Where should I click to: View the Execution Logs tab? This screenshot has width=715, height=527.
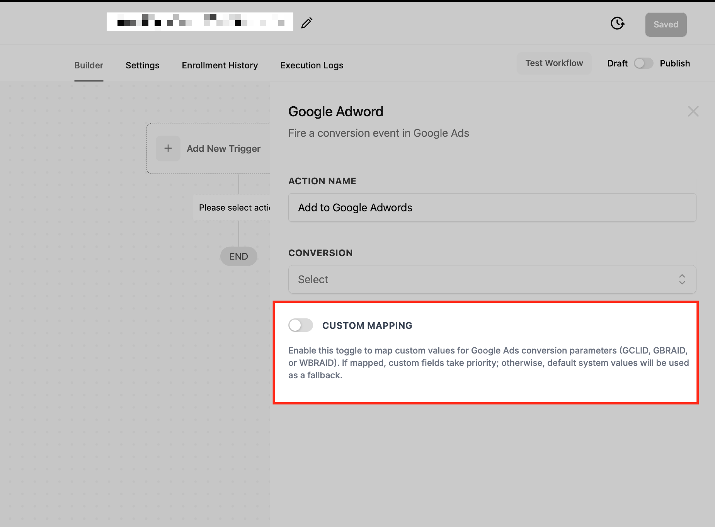pos(312,65)
